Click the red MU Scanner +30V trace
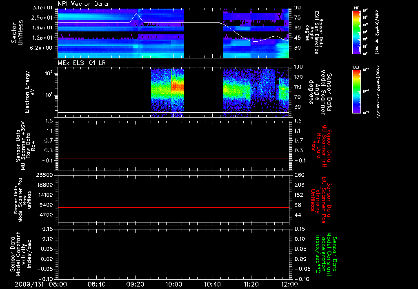Screen dimensions: 418x289 pos(173,158)
